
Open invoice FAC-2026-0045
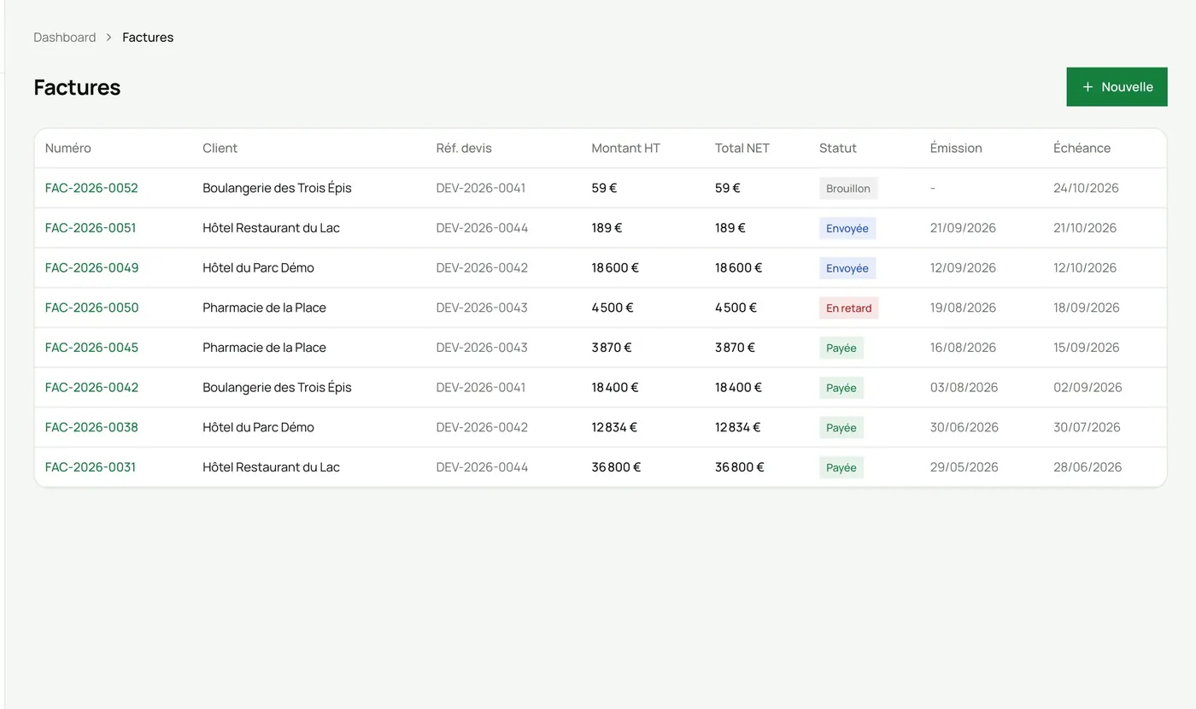[91, 348]
